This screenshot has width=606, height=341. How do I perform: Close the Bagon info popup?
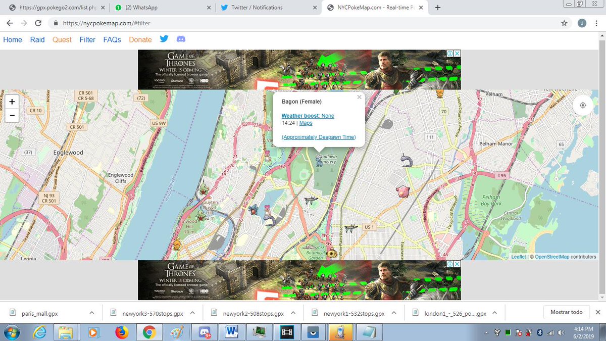tap(359, 97)
